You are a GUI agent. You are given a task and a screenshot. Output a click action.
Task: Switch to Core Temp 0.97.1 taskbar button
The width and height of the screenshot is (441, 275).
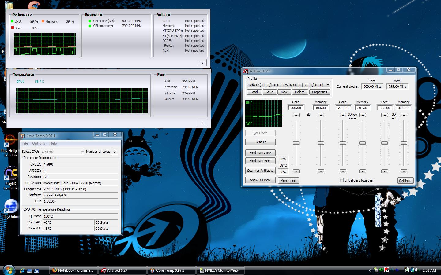tap(171, 270)
